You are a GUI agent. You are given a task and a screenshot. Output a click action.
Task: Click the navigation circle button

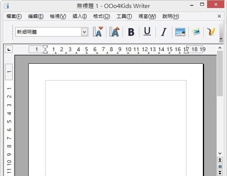pos(220,166)
